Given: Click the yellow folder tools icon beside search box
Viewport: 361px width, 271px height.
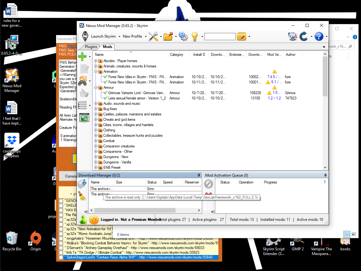Looking at the screenshot, I should (x=242, y=37).
